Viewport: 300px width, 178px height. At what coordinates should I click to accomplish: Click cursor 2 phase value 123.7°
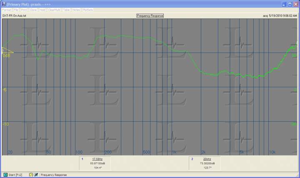click(207, 168)
